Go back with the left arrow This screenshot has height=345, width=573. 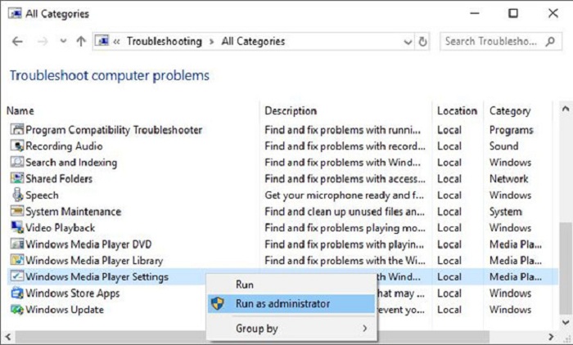(x=17, y=42)
